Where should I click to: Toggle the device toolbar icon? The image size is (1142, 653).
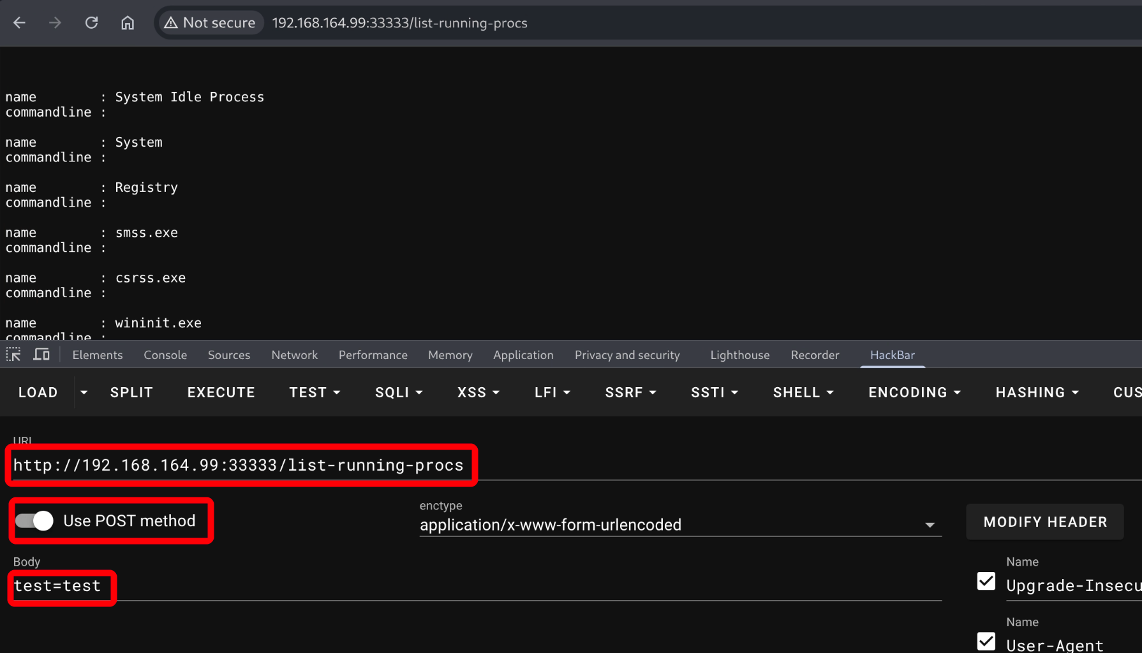click(x=41, y=355)
